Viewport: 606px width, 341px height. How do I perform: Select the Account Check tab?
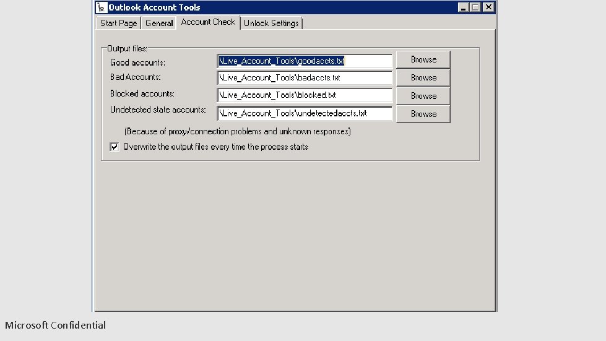coord(208,22)
